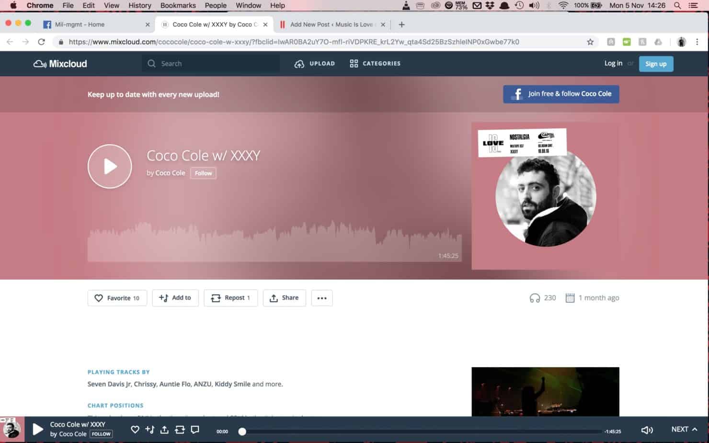
Task: Repost this show
Action: pyautogui.click(x=230, y=298)
